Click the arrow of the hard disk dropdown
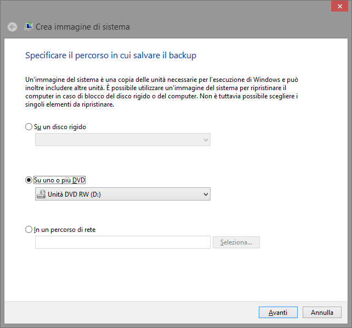Screen dimensions: 352x328 pos(206,140)
